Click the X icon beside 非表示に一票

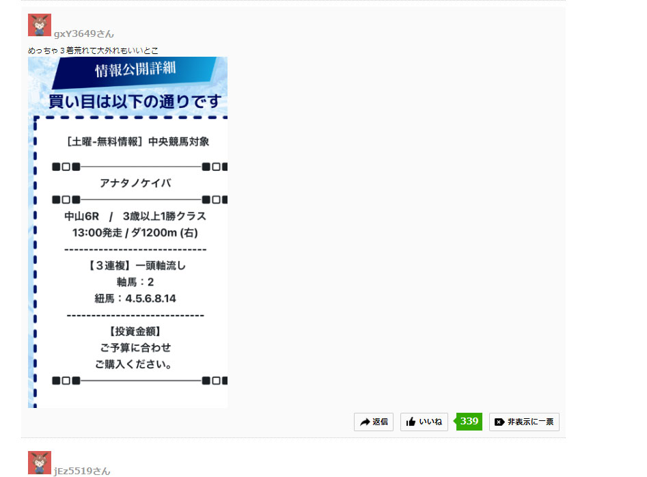click(499, 422)
